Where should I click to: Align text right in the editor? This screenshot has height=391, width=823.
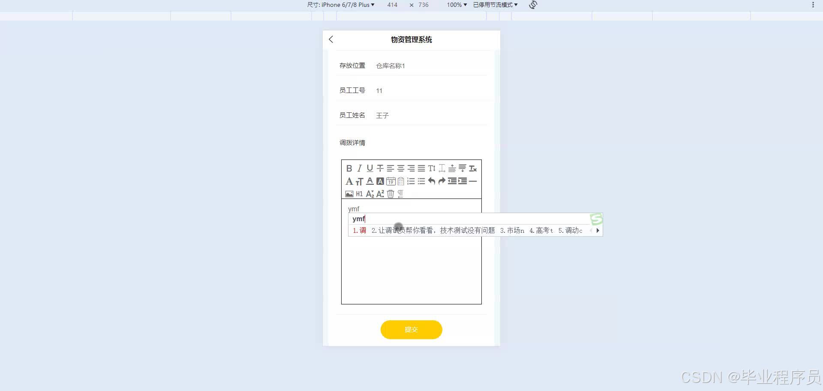pos(411,168)
